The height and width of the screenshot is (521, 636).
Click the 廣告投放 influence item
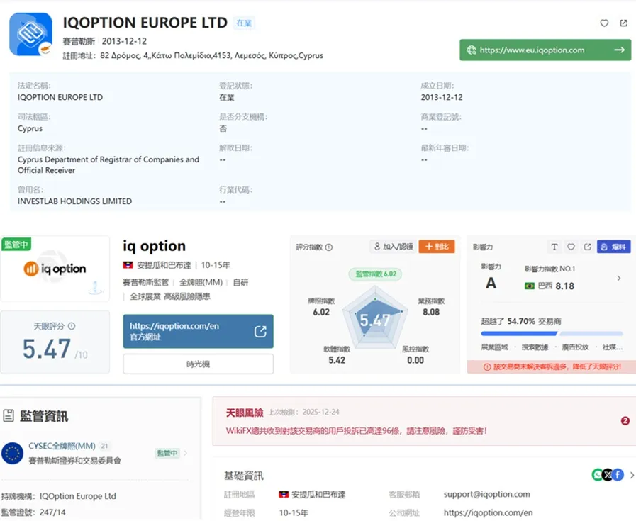point(575,347)
